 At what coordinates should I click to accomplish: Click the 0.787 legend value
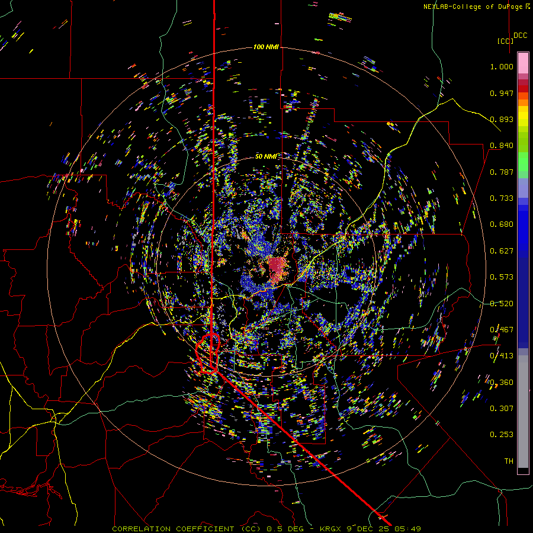tap(502, 172)
